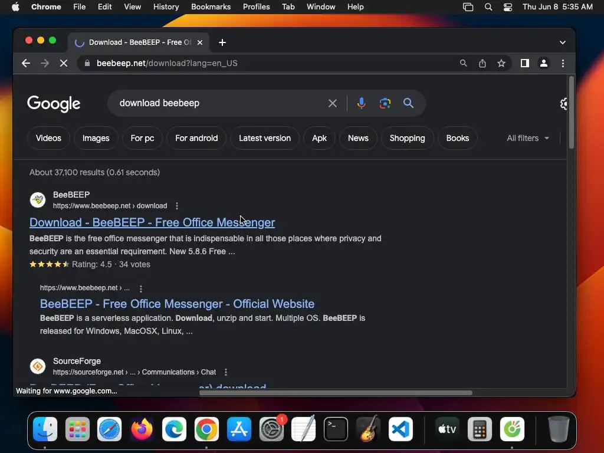Launch Microsoft Edge from the Dock
Screen dimensions: 604x453
tap(174, 429)
